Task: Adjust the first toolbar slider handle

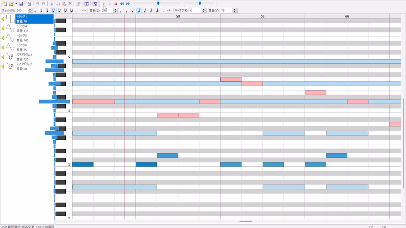Action: 158,3
